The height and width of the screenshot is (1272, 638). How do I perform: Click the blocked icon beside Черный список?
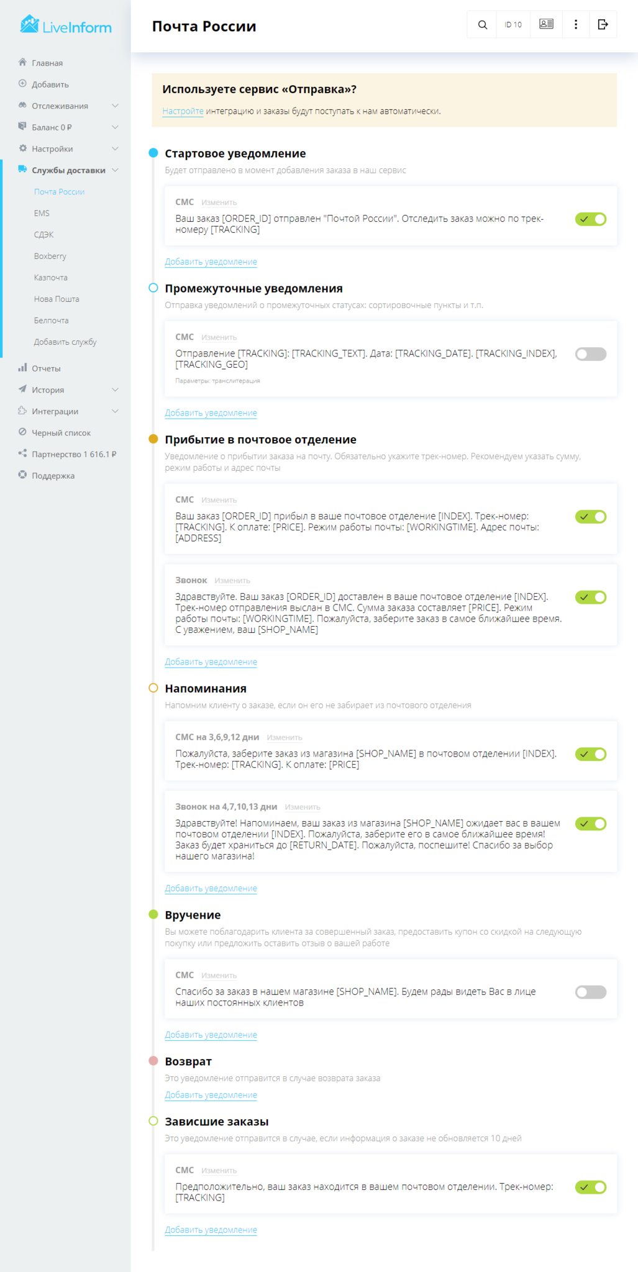tap(22, 432)
